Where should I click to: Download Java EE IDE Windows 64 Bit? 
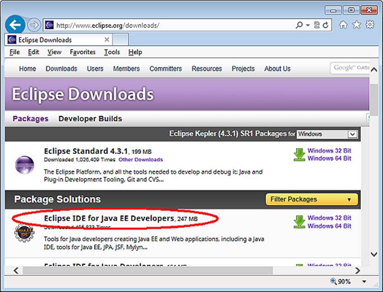pyautogui.click(x=329, y=226)
